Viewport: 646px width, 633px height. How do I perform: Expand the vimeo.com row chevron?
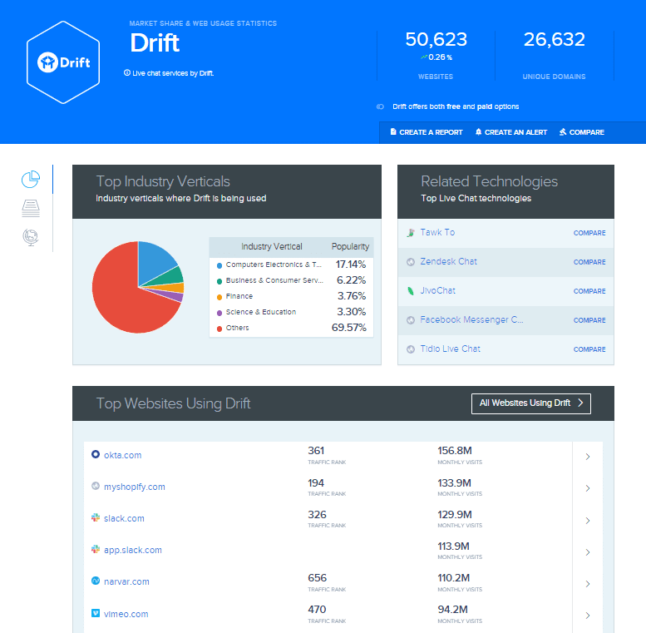coord(588,616)
